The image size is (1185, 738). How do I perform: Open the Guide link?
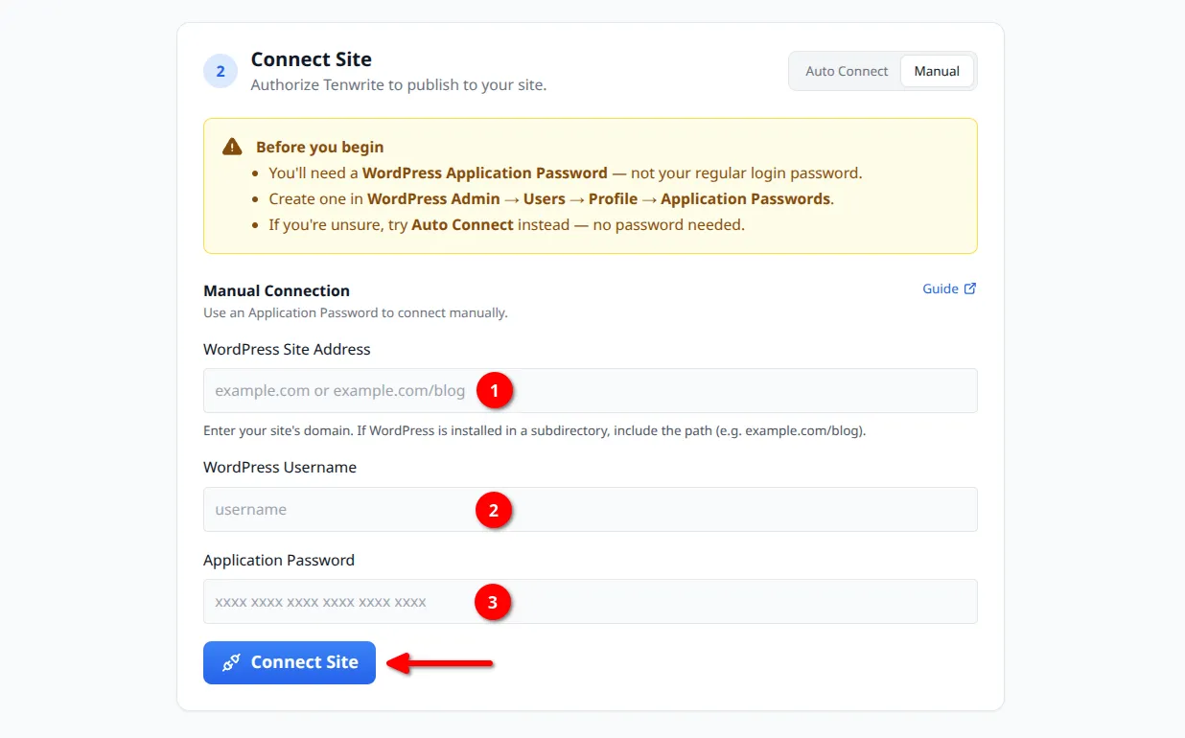[942, 288]
